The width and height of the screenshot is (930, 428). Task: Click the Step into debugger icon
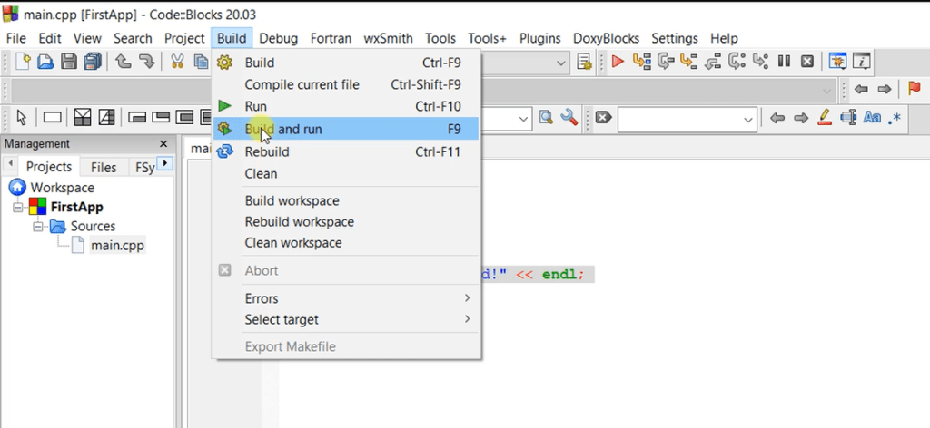pos(688,61)
